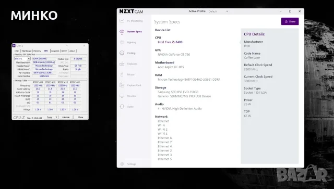The image size is (334, 189).
Task: Open the Audio headphones icon
Action: pos(122,107)
